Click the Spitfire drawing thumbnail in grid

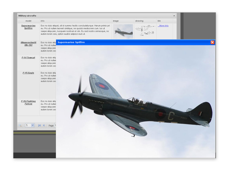[x=145, y=31]
